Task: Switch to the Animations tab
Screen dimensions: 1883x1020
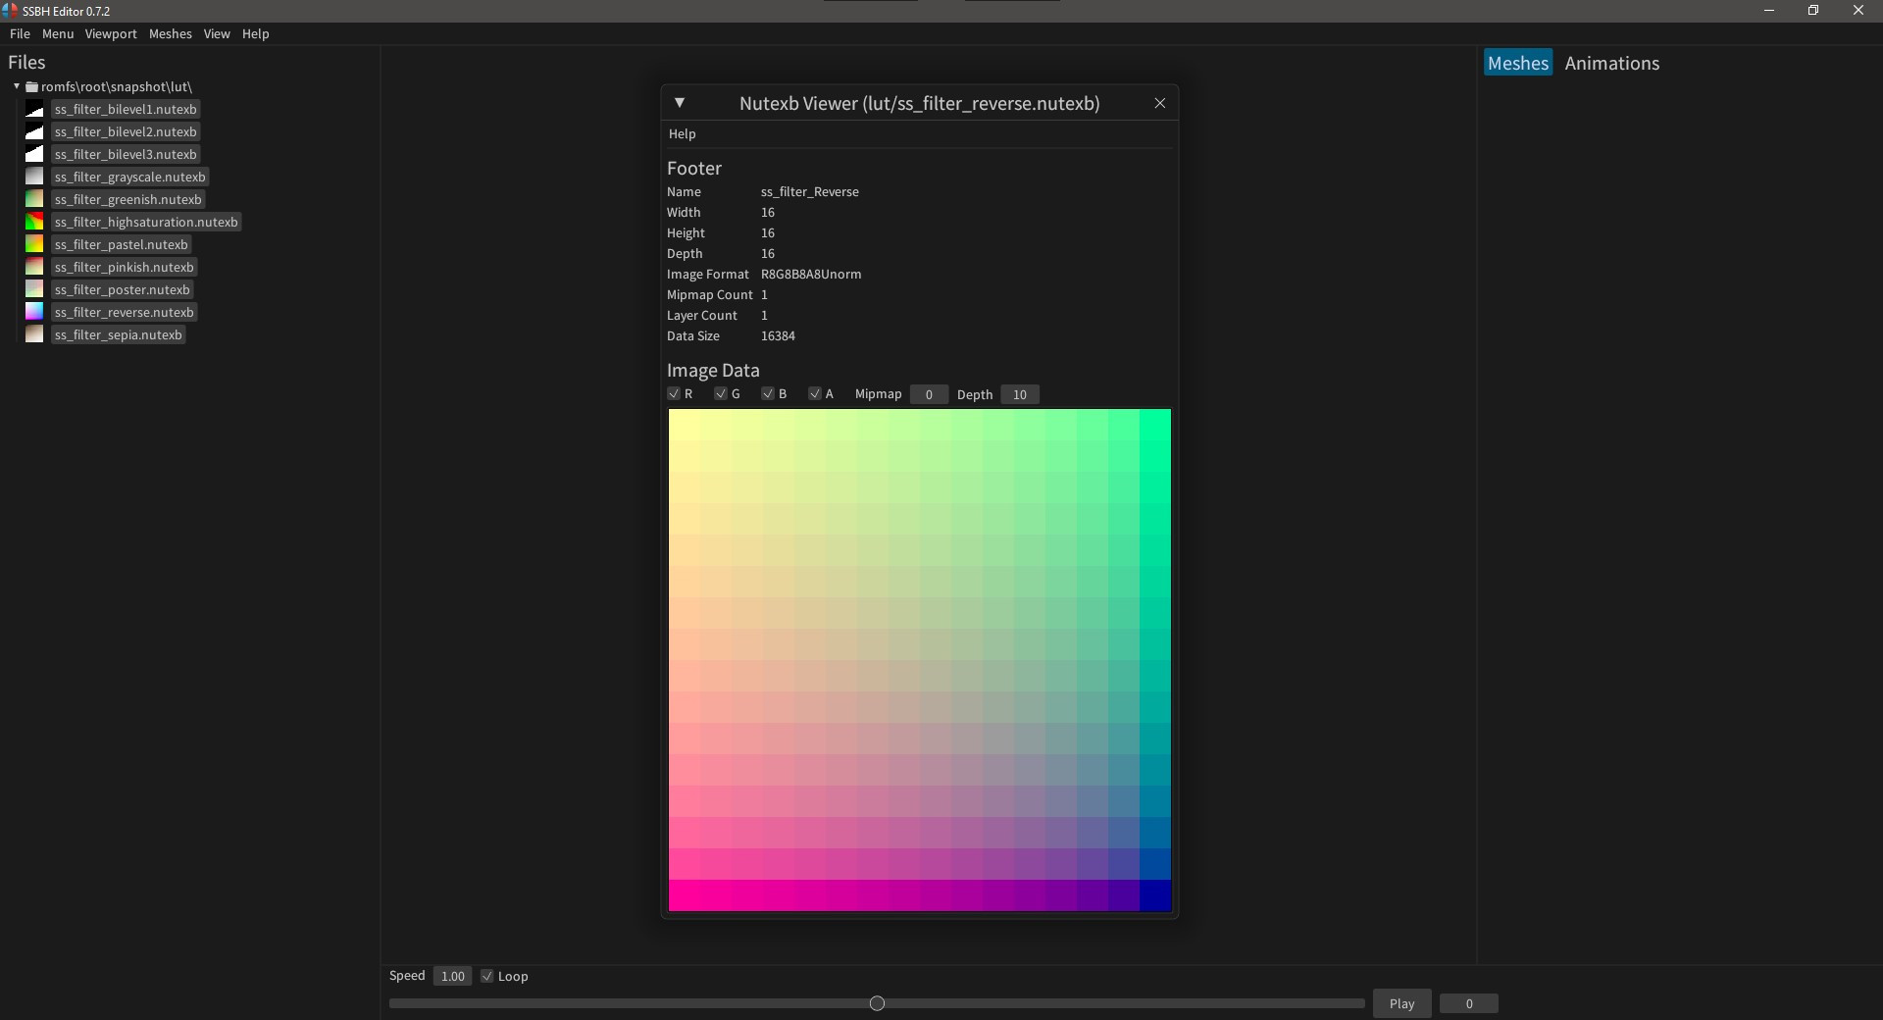Action: pyautogui.click(x=1611, y=63)
